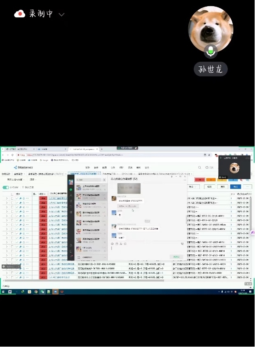Click the green microphone icon under the avatar
Viewport: 255px width, 347px height.
pos(211,51)
